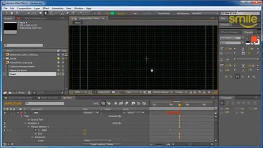Screen dimensions: 263x148
Task: Toggle Draft 3D button in timeline
Action: pos(108,103)
